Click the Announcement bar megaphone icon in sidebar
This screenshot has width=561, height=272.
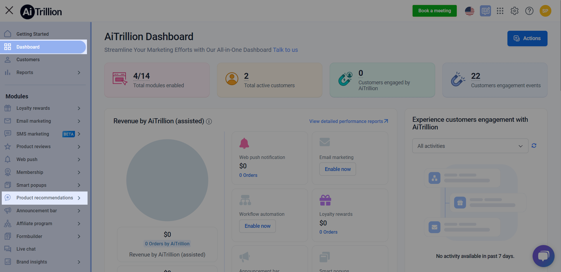8,211
